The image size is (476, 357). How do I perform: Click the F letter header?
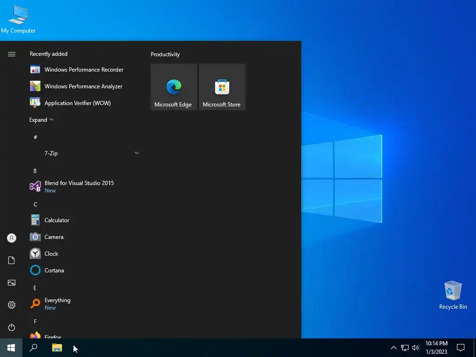coord(35,322)
